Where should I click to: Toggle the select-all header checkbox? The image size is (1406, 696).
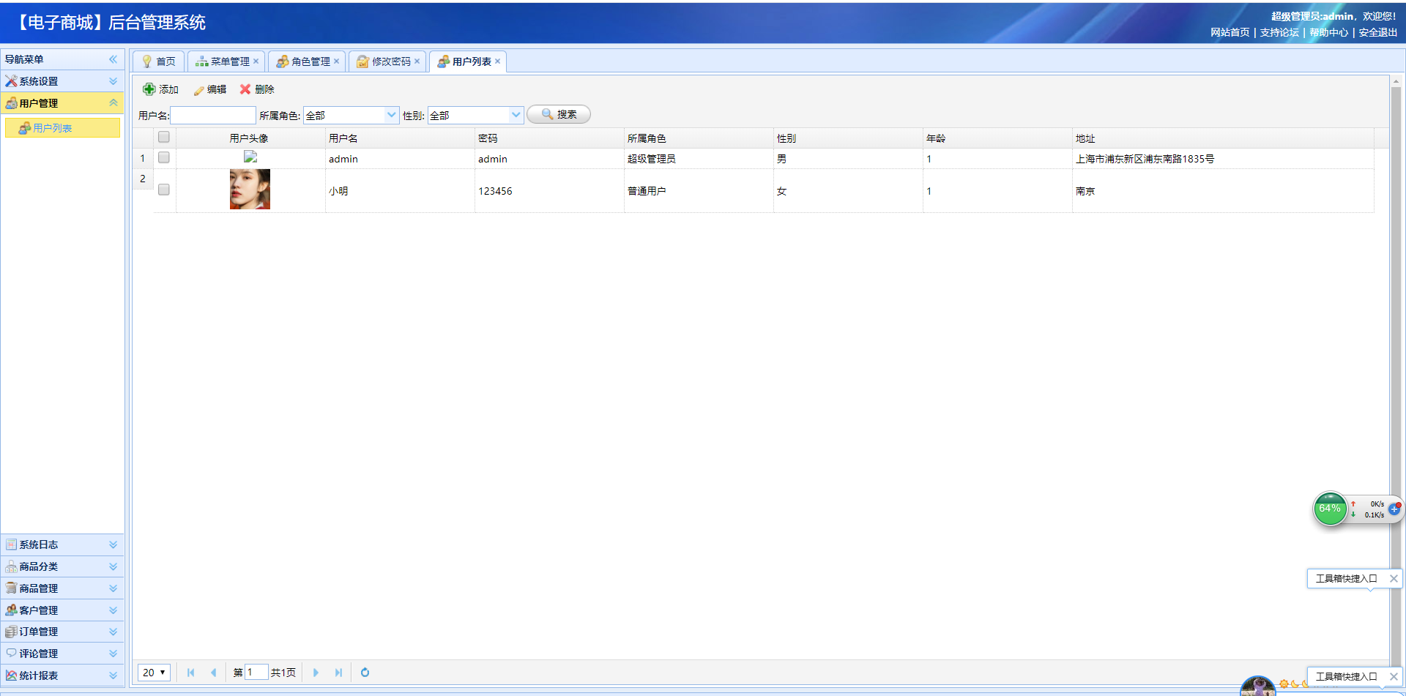[x=164, y=137]
